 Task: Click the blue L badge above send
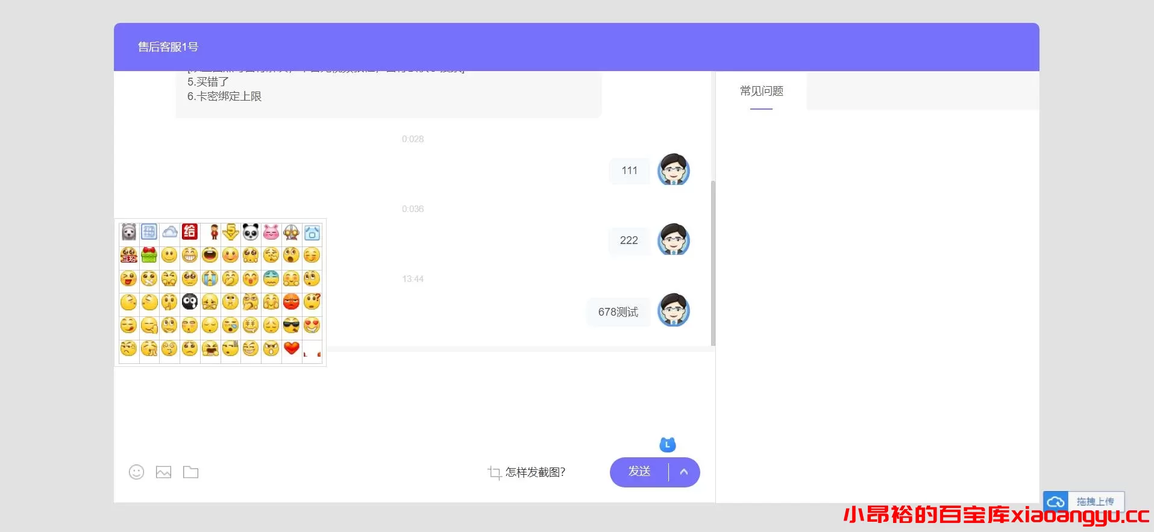pos(668,445)
